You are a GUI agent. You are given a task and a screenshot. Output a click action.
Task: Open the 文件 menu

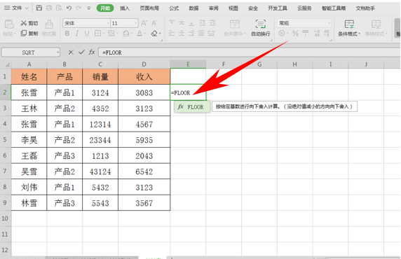[16, 8]
